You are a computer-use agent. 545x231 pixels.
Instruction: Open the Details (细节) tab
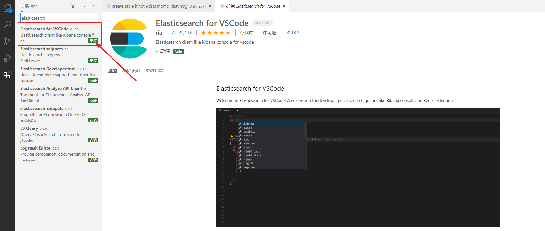[113, 70]
